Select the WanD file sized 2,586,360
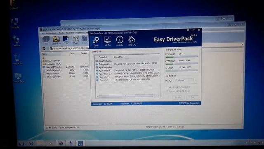This screenshot has width=264, height=149. click(x=65, y=67)
